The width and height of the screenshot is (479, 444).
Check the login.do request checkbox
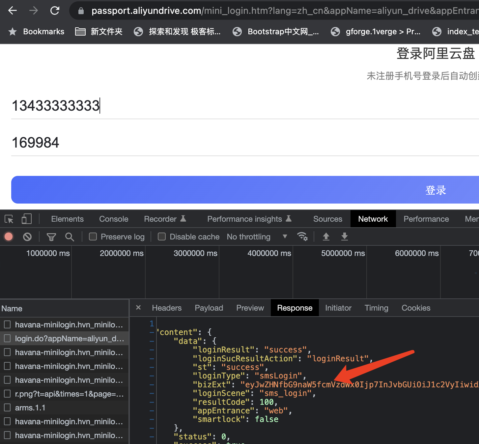7,338
